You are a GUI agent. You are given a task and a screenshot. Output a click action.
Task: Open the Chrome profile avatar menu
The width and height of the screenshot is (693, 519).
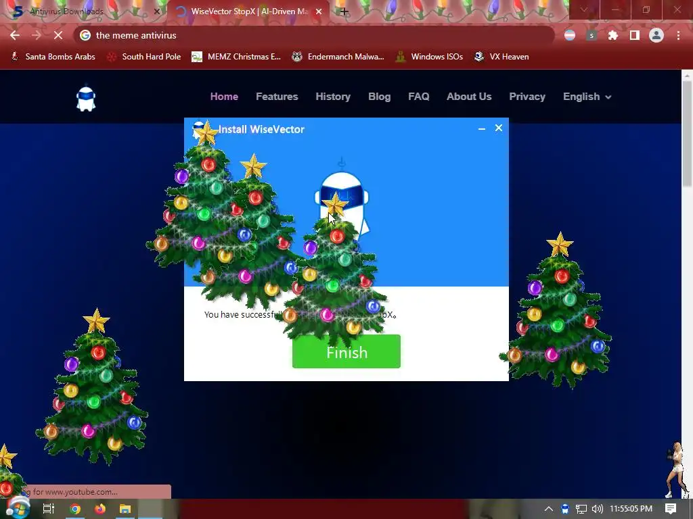coord(656,35)
